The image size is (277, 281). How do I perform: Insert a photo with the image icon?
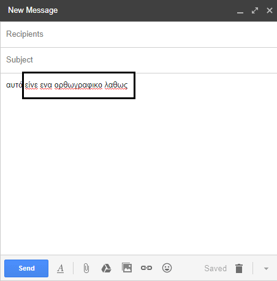[x=127, y=268]
